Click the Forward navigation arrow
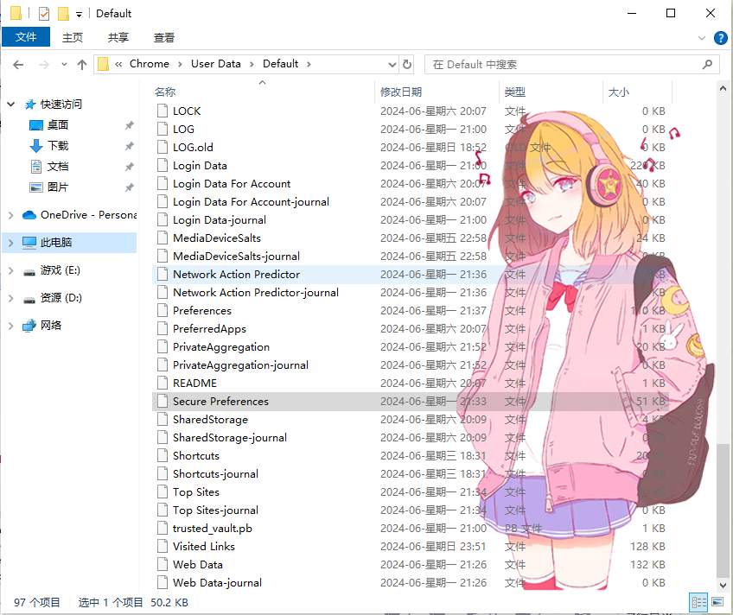The image size is (733, 615). [x=44, y=65]
